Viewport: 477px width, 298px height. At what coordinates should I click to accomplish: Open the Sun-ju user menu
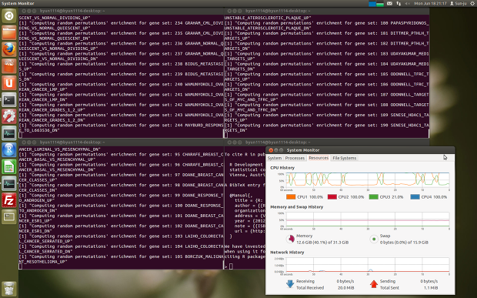(458, 4)
